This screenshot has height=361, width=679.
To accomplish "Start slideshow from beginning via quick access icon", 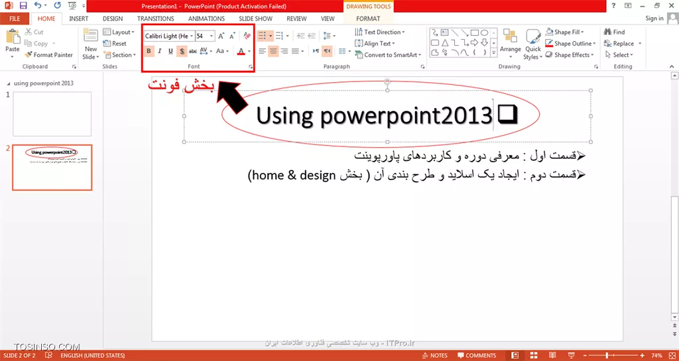I will coord(72,5).
